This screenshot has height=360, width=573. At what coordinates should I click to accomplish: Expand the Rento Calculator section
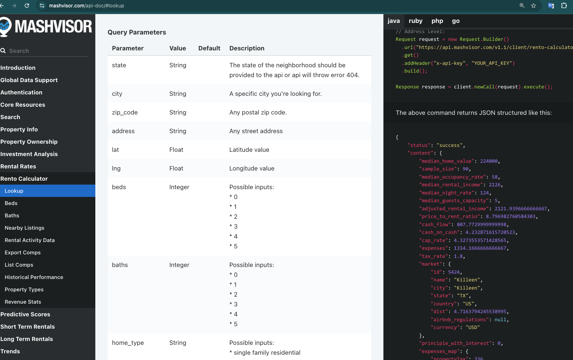coord(24,179)
